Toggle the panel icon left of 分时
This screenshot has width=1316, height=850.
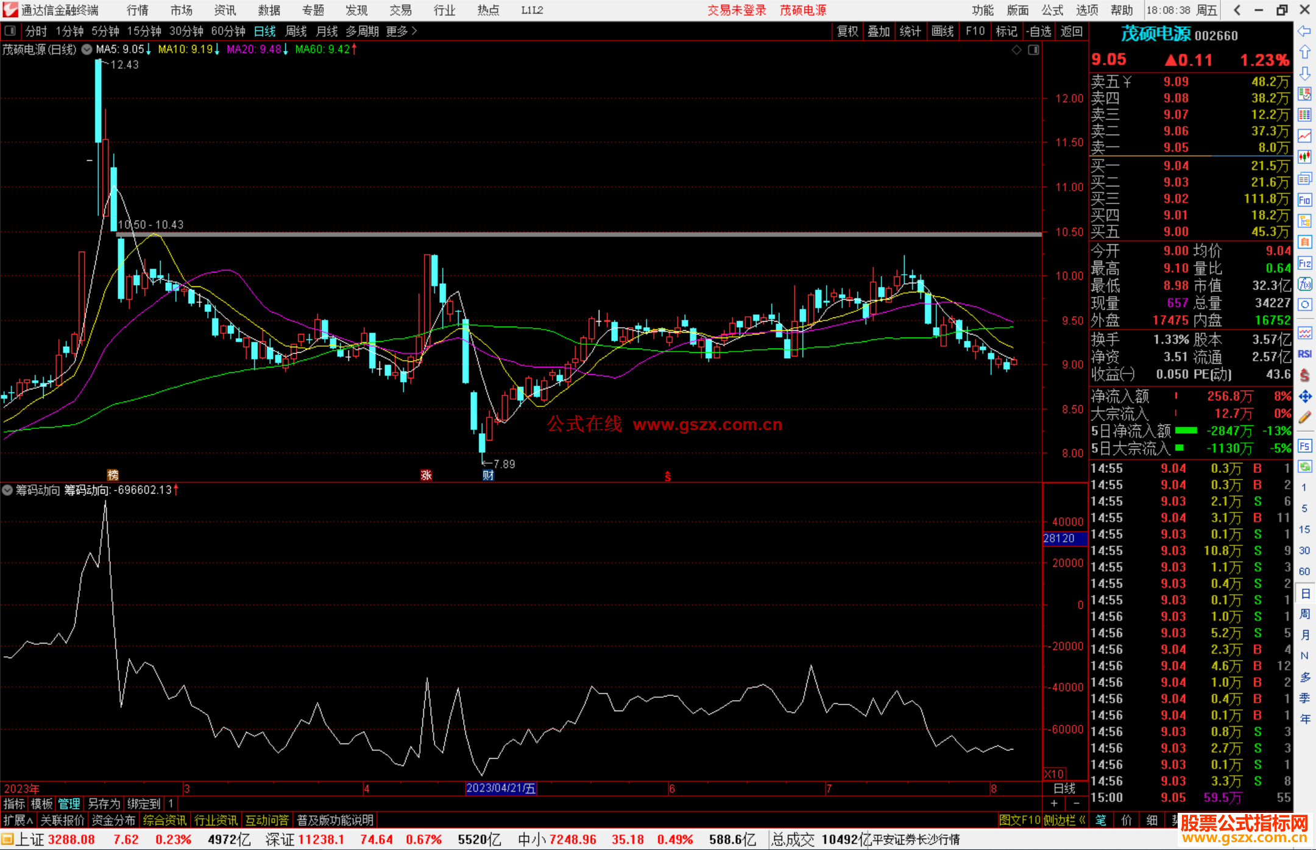tap(10, 30)
